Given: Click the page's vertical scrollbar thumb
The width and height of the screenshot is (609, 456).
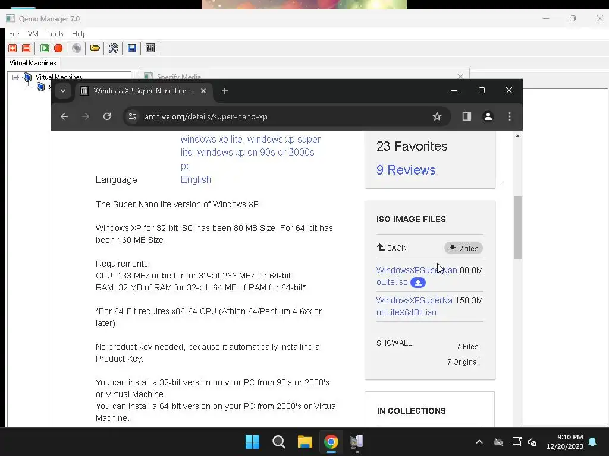Looking at the screenshot, I should click(x=517, y=227).
